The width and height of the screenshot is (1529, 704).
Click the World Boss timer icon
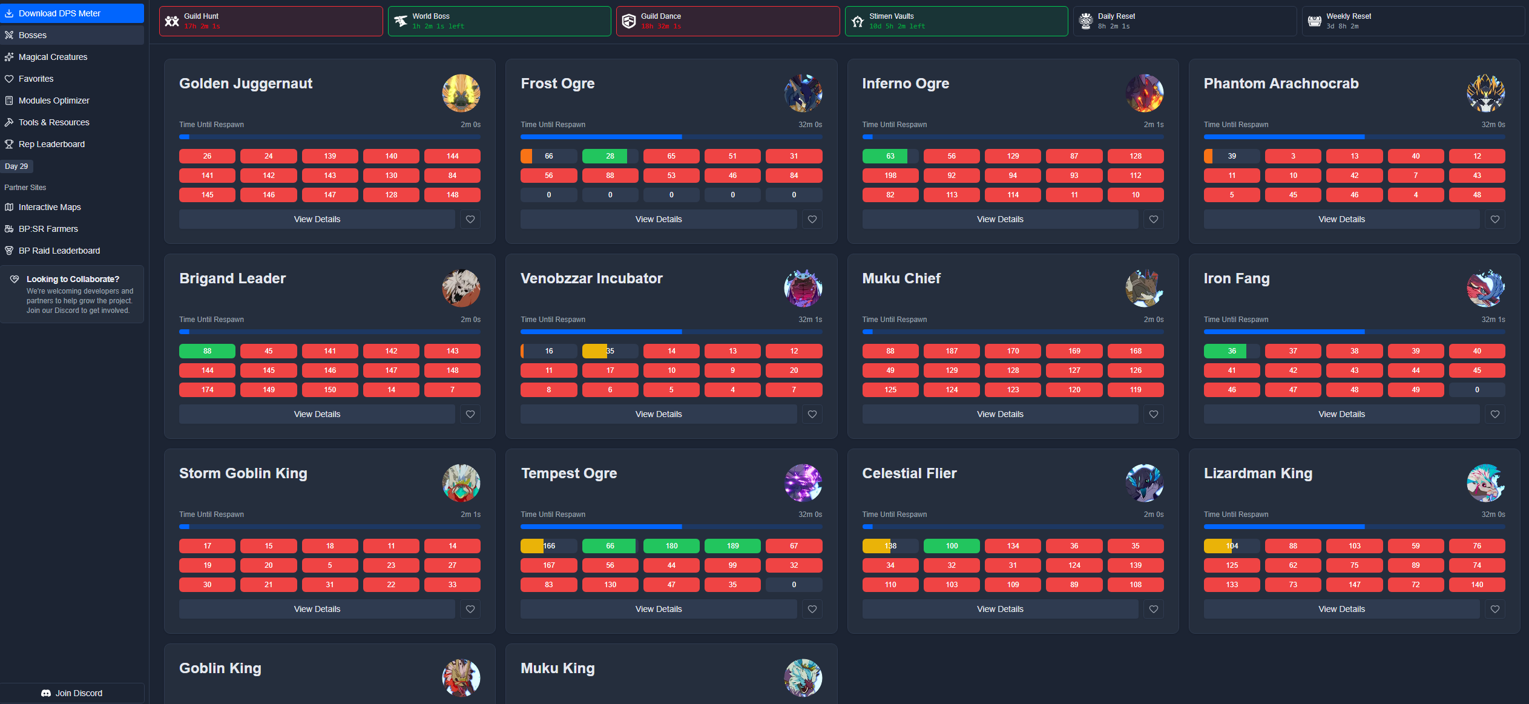point(400,21)
